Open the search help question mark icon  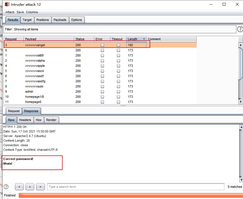point(6,187)
